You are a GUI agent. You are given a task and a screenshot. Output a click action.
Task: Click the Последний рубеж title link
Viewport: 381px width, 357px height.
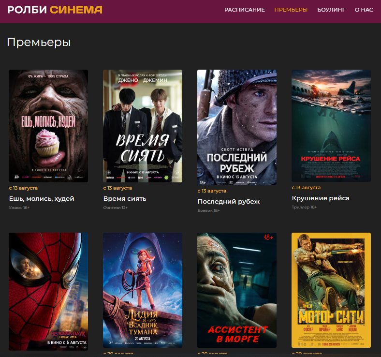[229, 202]
